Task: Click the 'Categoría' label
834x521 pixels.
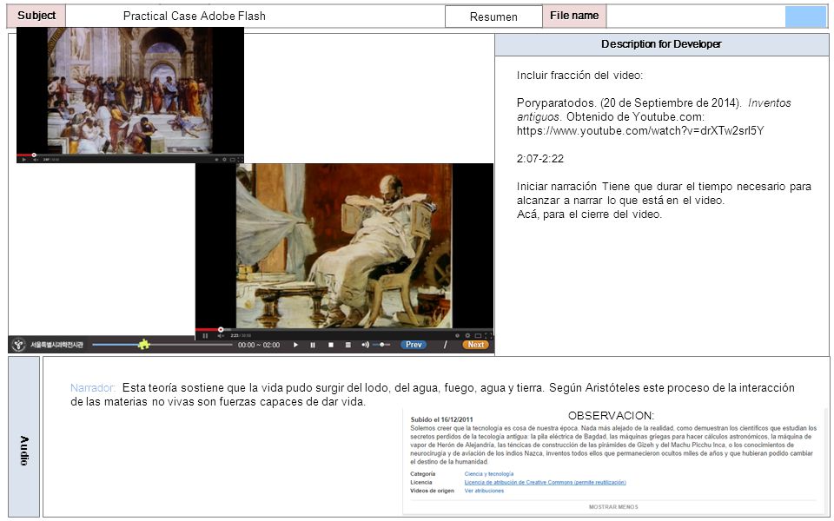Action: [423, 474]
